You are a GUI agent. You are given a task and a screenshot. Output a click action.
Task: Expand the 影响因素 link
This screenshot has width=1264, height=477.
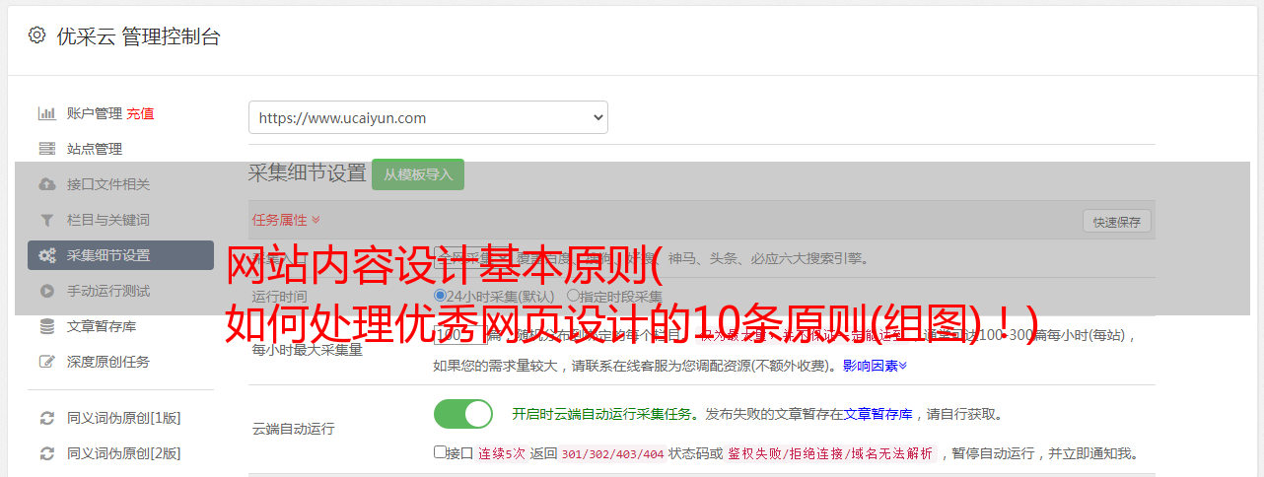coord(875,366)
